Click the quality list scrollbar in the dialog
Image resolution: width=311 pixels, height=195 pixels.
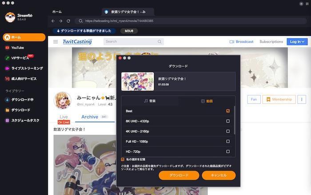pyautogui.click(x=235, y=120)
